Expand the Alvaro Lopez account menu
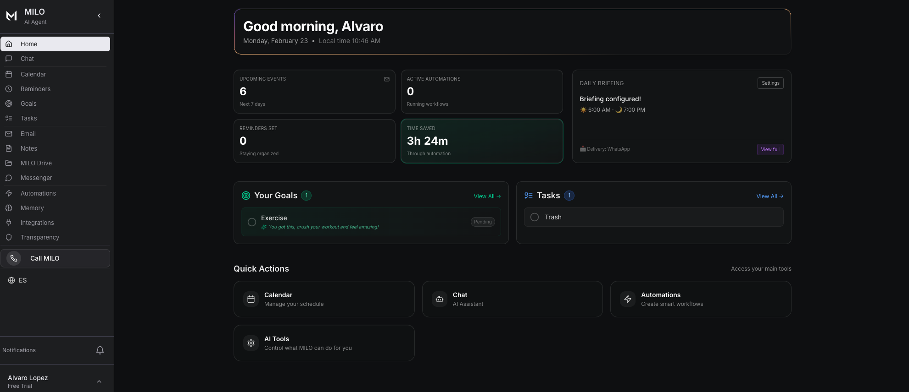 pyautogui.click(x=99, y=381)
